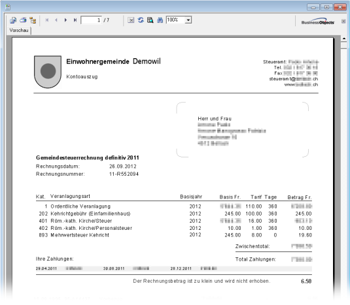Click payment date '28.12.2011'
350x305 pixels.
pyautogui.click(x=181, y=268)
